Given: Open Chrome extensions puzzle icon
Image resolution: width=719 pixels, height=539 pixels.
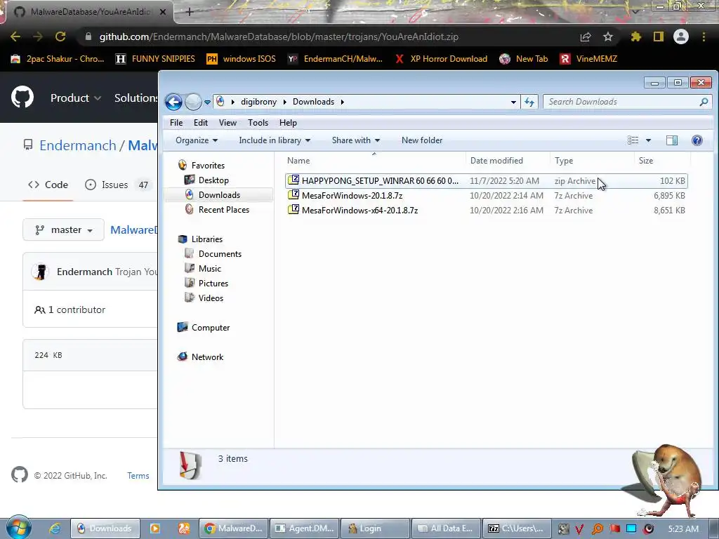Looking at the screenshot, I should point(636,36).
